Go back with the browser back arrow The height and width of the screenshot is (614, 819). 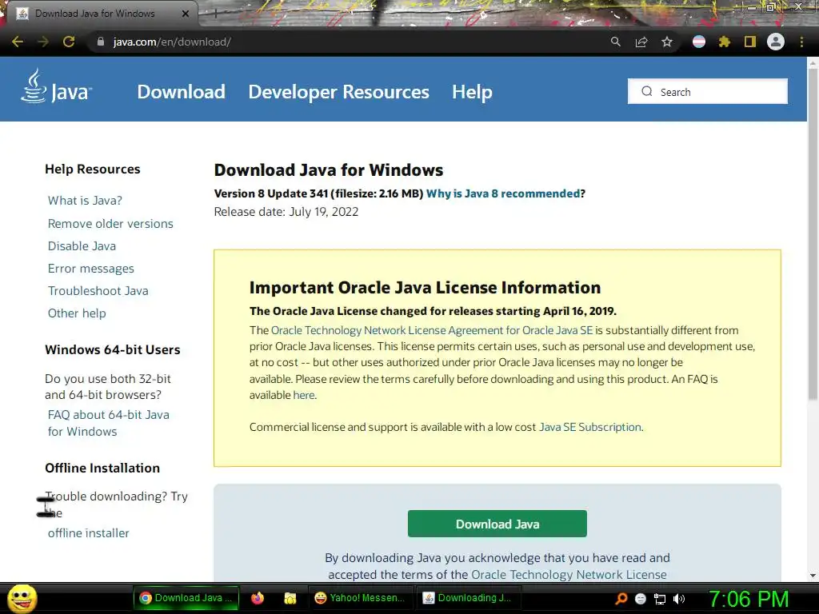[18, 42]
